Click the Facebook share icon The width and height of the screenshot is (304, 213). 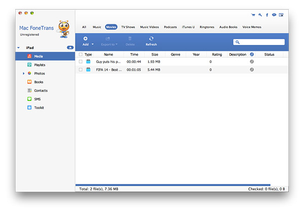(267, 15)
